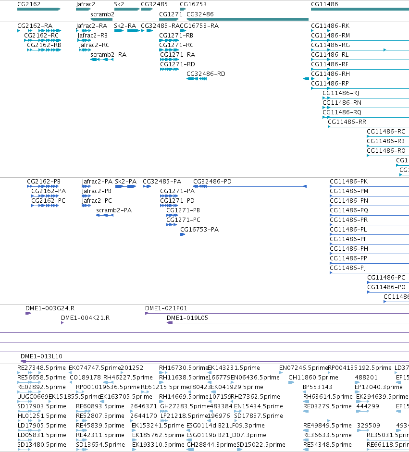
Task: Click EST ESG0114d.B21_F09.3prime
Action: [225, 426]
